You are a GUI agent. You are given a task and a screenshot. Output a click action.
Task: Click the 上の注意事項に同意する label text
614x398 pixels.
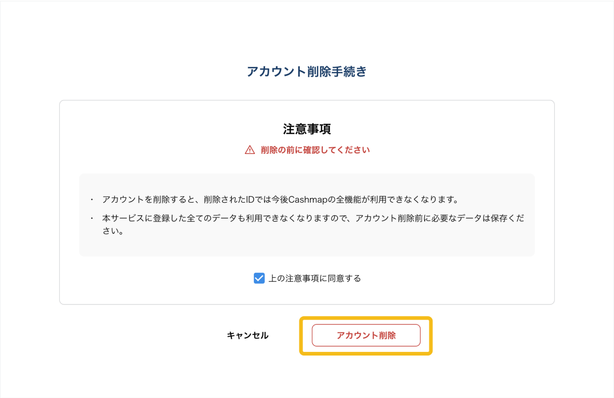click(315, 278)
